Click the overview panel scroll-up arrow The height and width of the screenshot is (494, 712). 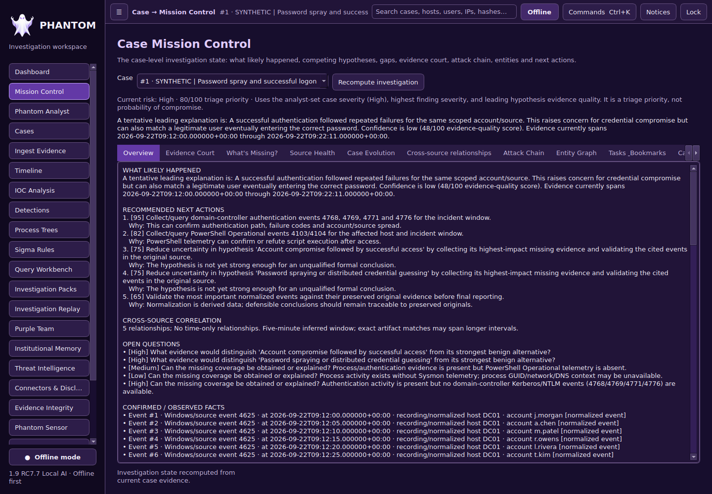click(693, 168)
